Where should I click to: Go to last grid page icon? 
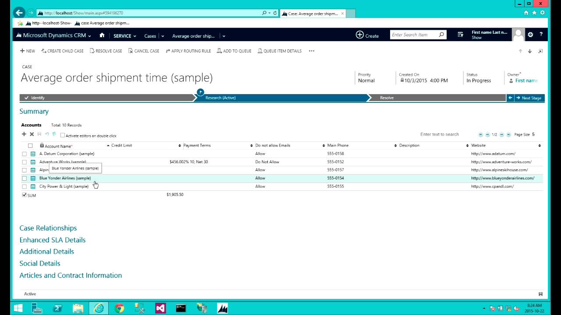(x=508, y=135)
